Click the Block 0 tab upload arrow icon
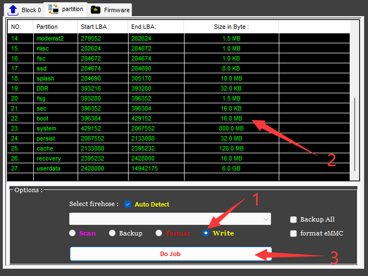Viewport: 368px width, 276px height. [x=13, y=9]
